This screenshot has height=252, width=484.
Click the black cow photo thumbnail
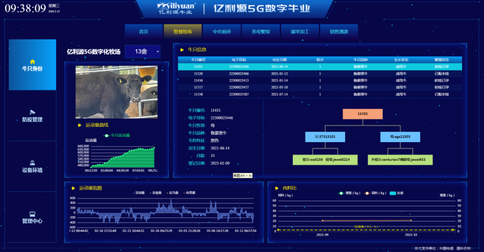(x=117, y=92)
